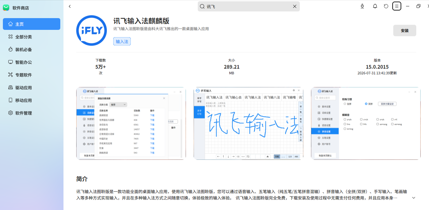
Task: Open 智能办公 category
Action: pyautogui.click(x=32, y=62)
